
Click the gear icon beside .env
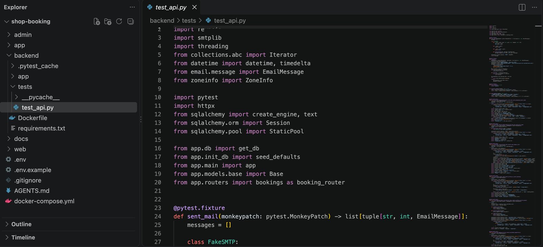click(8, 159)
